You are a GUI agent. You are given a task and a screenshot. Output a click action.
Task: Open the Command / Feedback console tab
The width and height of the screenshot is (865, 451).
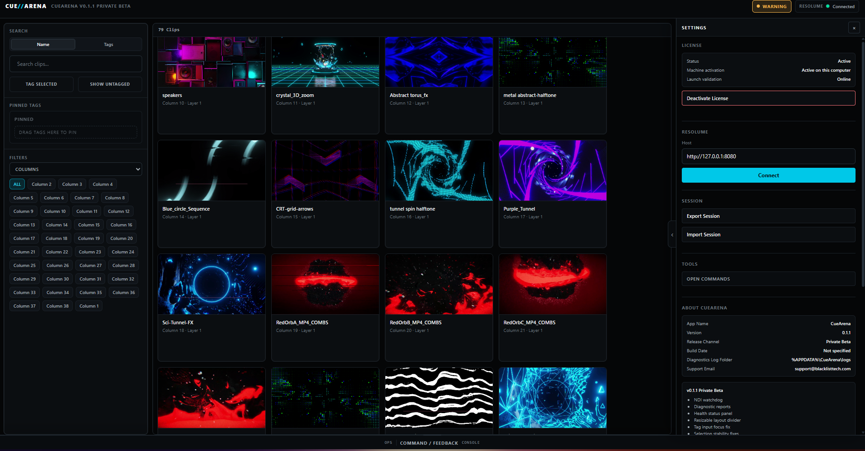click(x=429, y=443)
